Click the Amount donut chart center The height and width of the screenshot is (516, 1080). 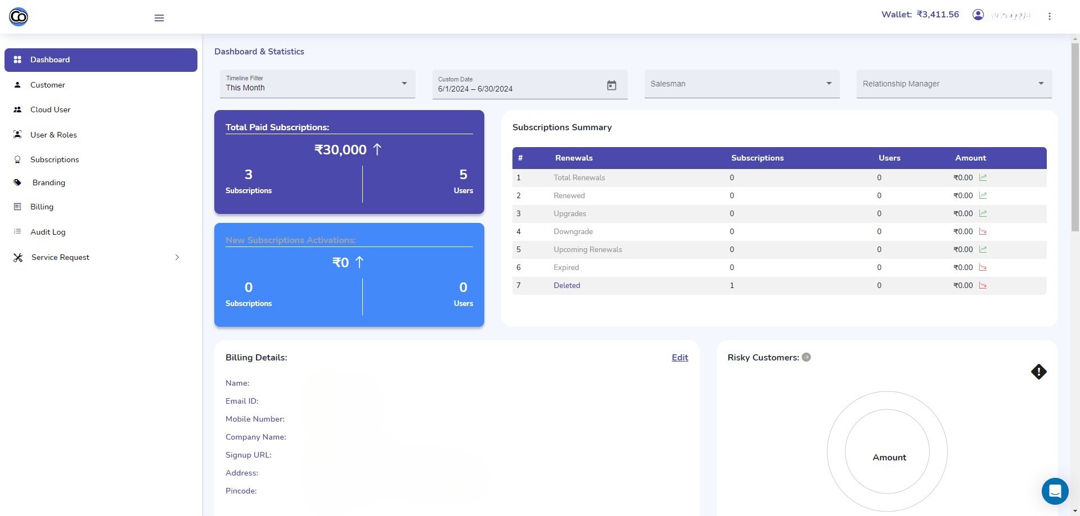[889, 458]
